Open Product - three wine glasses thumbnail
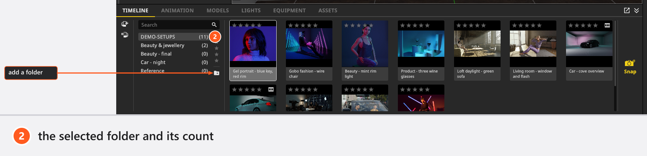The height and width of the screenshot is (156, 647). pos(421,51)
